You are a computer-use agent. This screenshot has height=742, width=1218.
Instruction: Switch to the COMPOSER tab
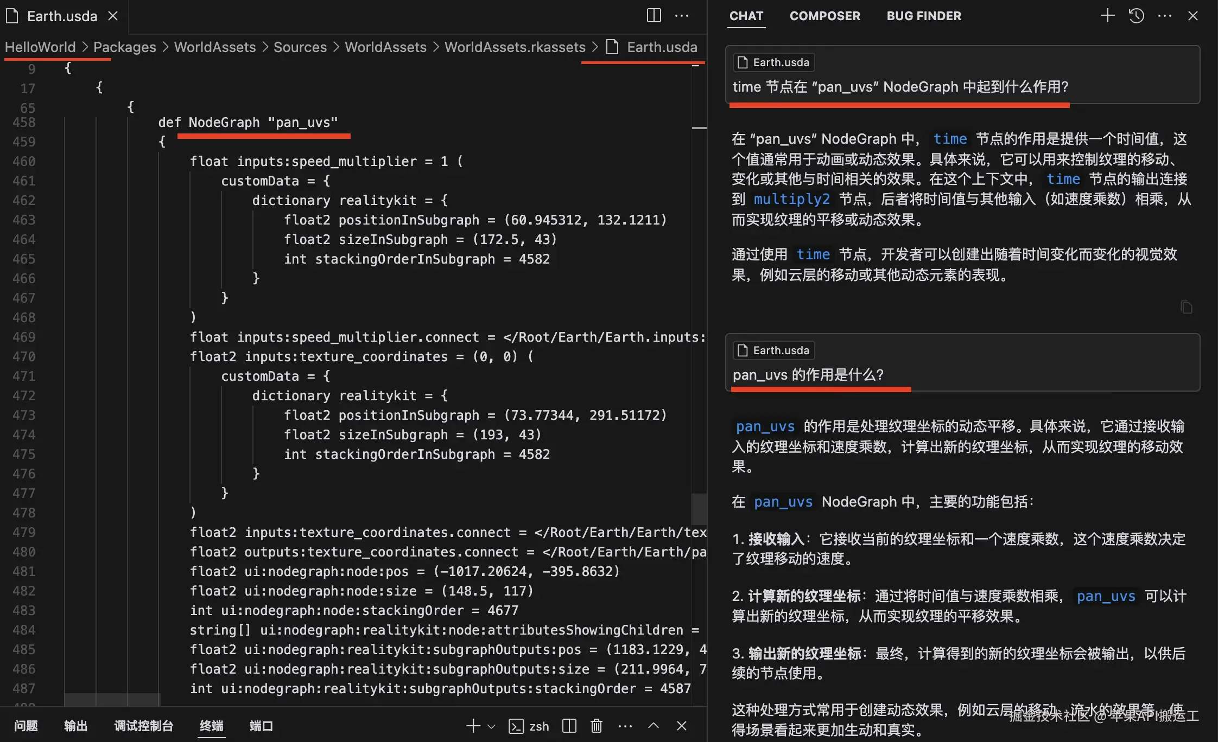pyautogui.click(x=824, y=16)
